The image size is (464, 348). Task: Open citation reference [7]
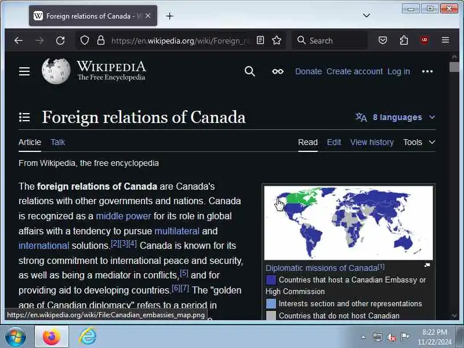(185, 288)
